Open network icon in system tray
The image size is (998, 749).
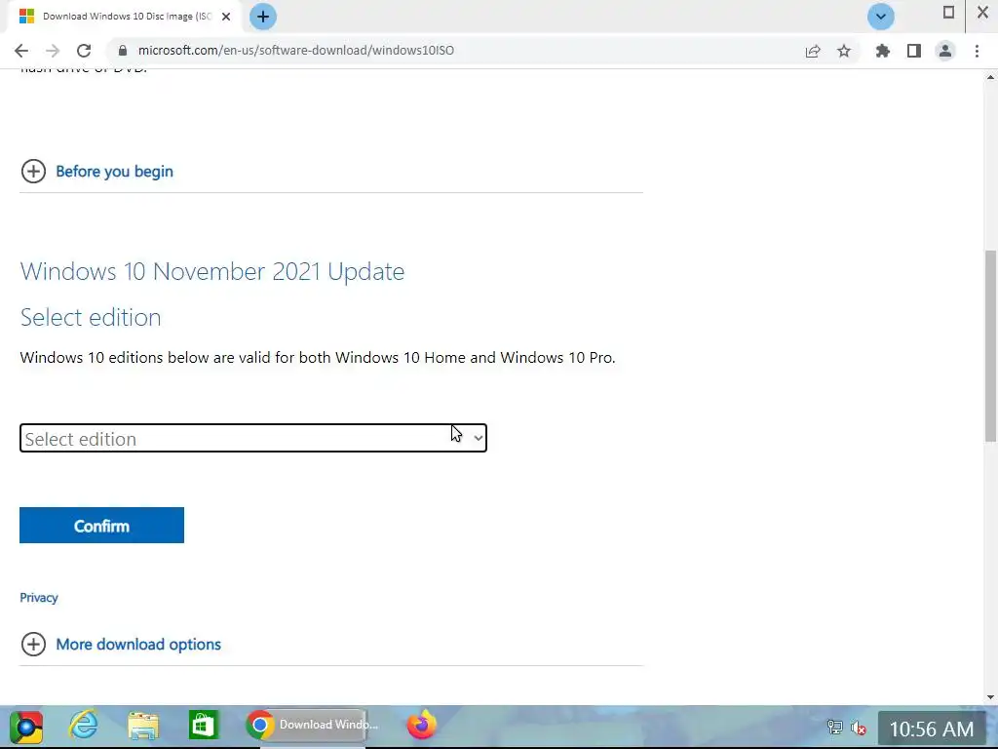pyautogui.click(x=834, y=727)
